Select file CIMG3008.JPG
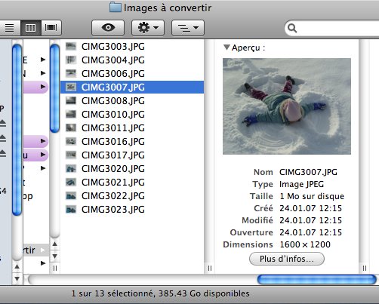Image resolution: width=379 pixels, height=304 pixels. point(132,101)
